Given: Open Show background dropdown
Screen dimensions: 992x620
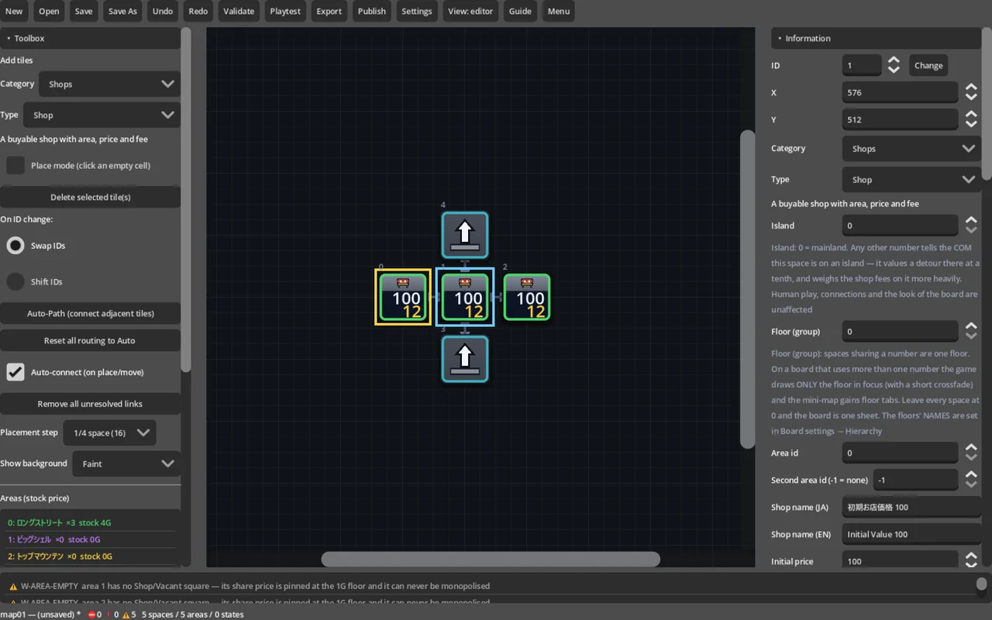Looking at the screenshot, I should tap(126, 463).
